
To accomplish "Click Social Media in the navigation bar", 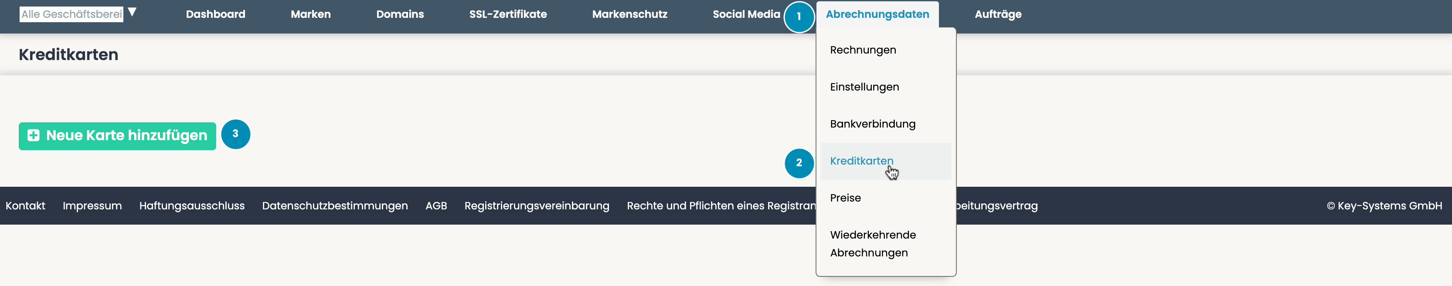I will tap(746, 14).
